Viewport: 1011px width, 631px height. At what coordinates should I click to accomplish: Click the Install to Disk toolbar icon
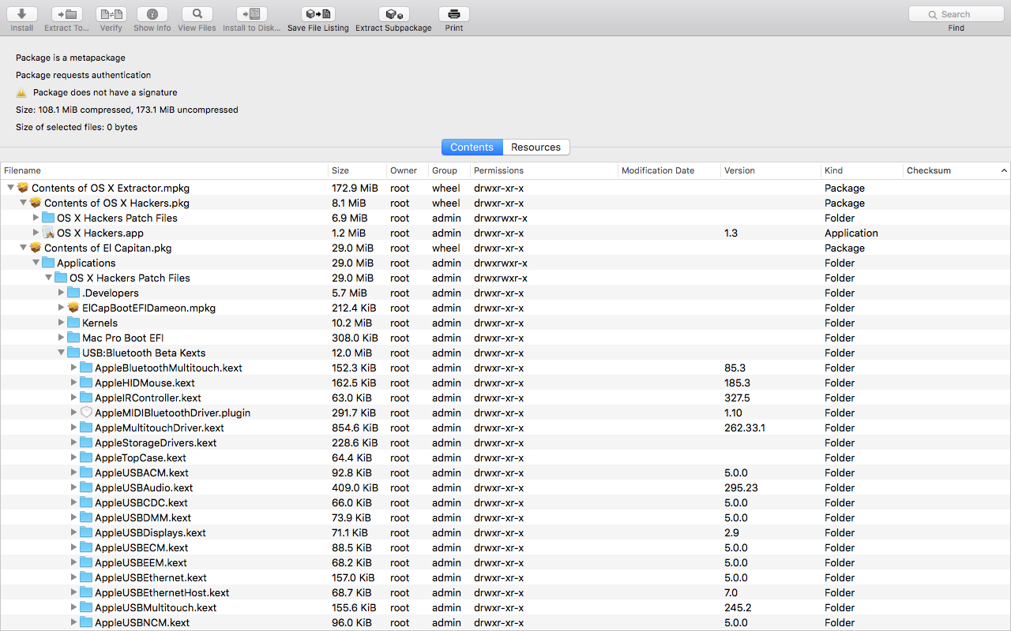(x=251, y=14)
